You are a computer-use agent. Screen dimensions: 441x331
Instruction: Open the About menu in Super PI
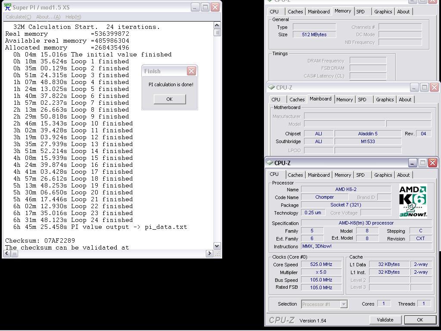click(48, 17)
